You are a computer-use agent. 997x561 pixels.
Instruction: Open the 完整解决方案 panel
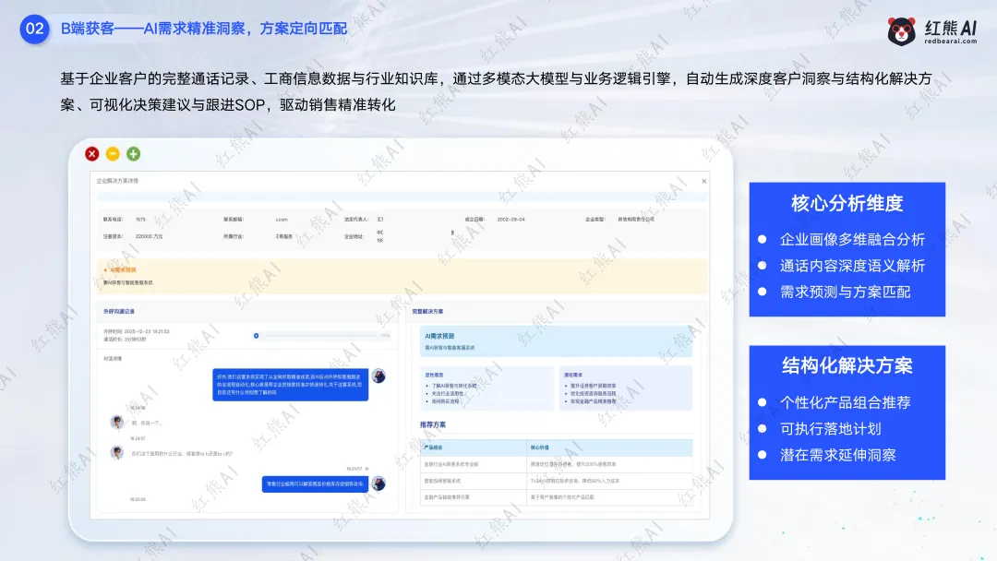pyautogui.click(x=427, y=310)
